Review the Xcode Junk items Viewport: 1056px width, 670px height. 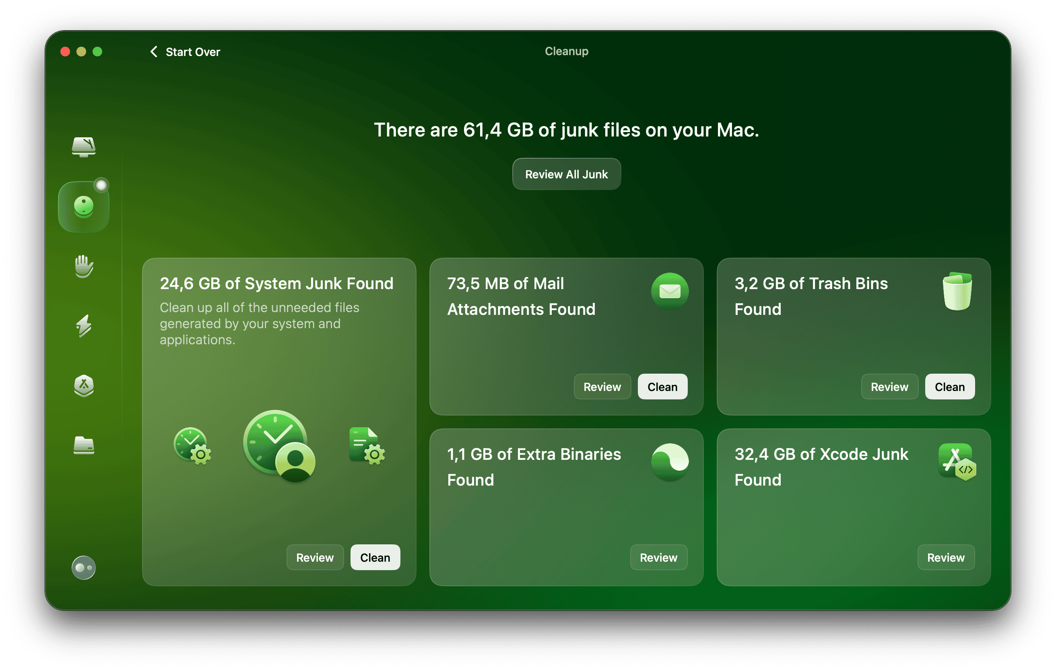(945, 557)
